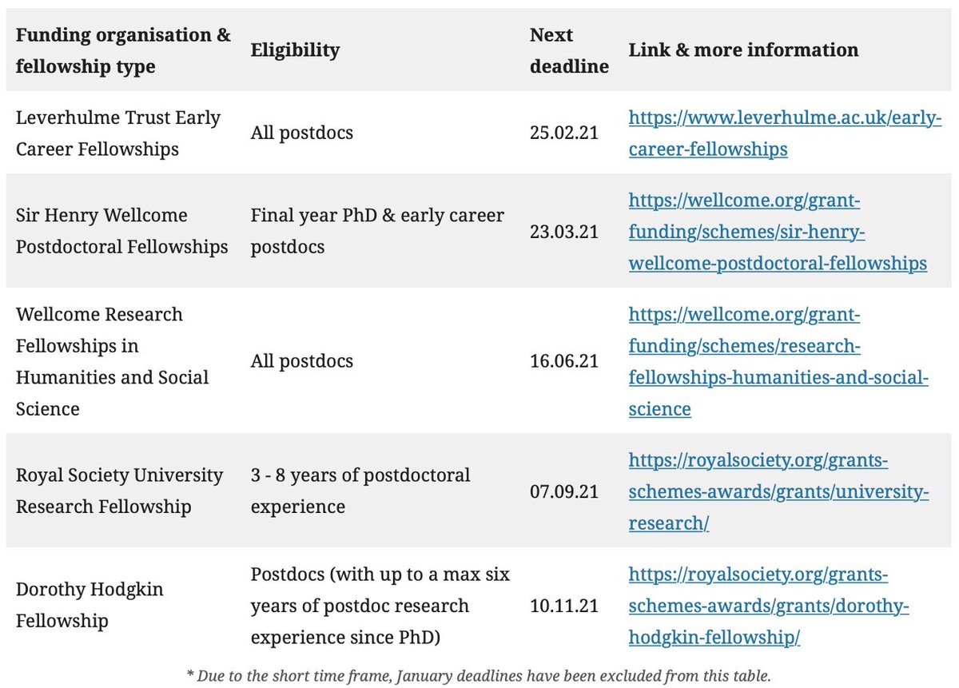The width and height of the screenshot is (959, 688).
Task: Click the 'Next deadline' column header
Action: (x=569, y=50)
